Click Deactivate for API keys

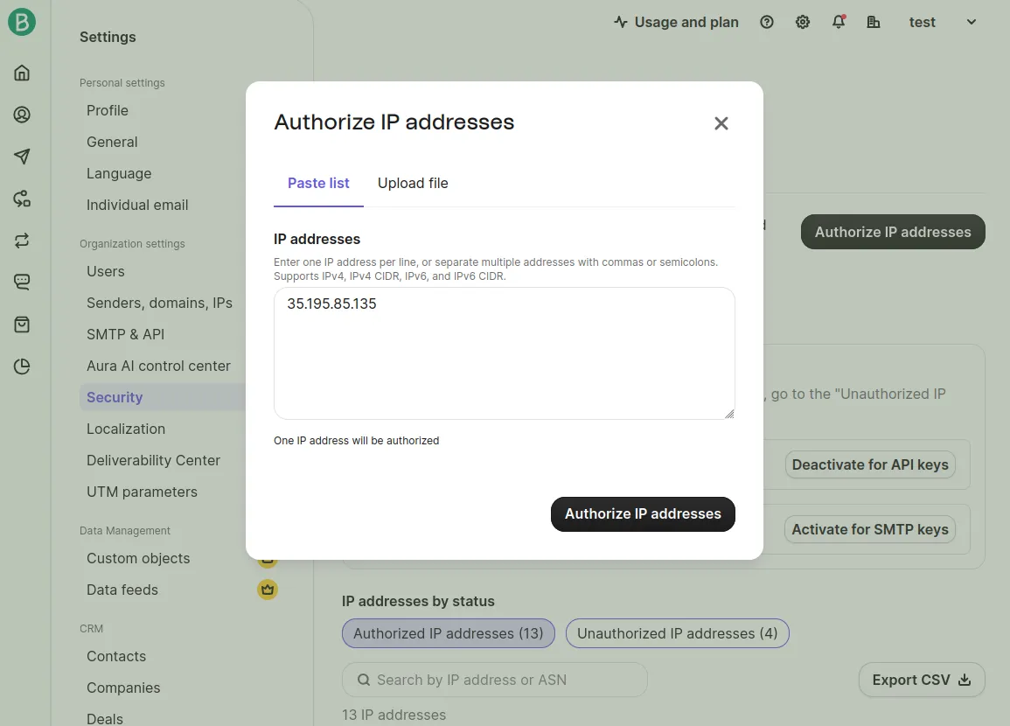click(x=870, y=464)
